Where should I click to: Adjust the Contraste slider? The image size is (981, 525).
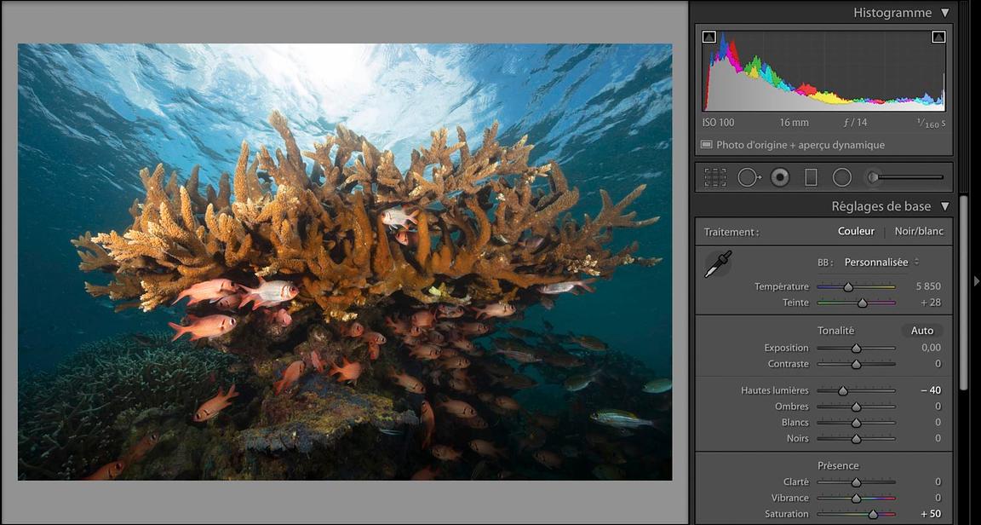[856, 364]
